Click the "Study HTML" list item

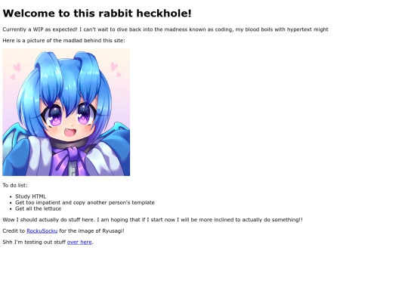pyautogui.click(x=30, y=196)
